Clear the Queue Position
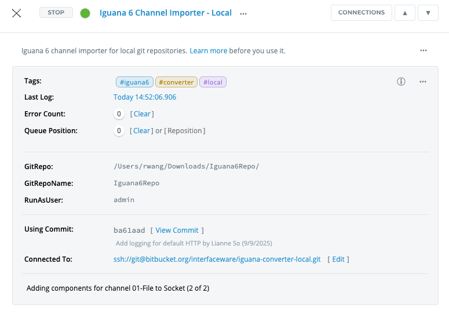This screenshot has height=315, width=449. click(142, 131)
